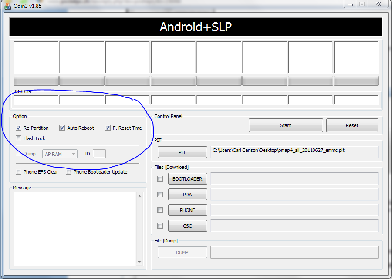This screenshot has width=392, height=279.
Task: Click the File [Dump] path field
Action: click(295, 252)
